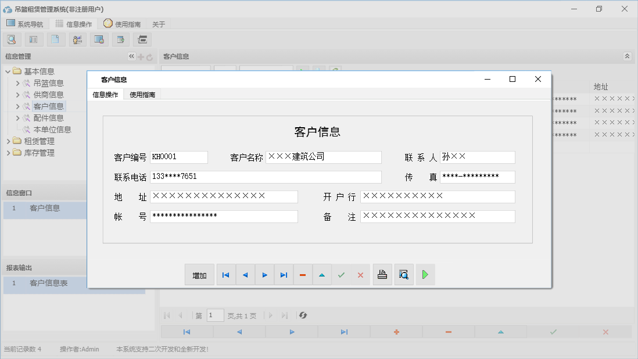The image size is (638, 359).
Task: Select 客户信息 tree item
Action: [x=48, y=106]
